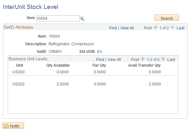This screenshot has height=132, width=191.
Task: Click View All in Business Unit Levels
Action: [114, 60]
